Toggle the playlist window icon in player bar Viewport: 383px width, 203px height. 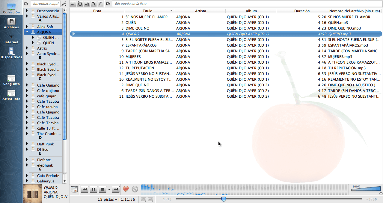tap(74, 189)
